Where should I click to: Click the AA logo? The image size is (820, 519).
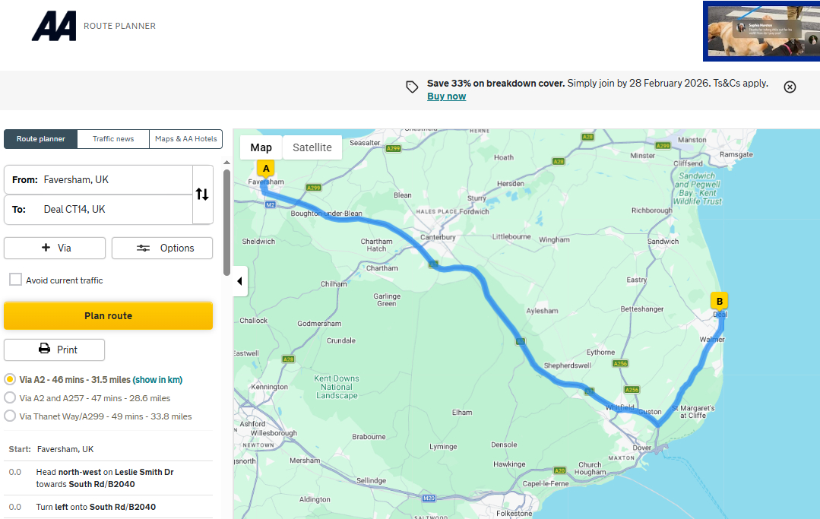pos(53,26)
